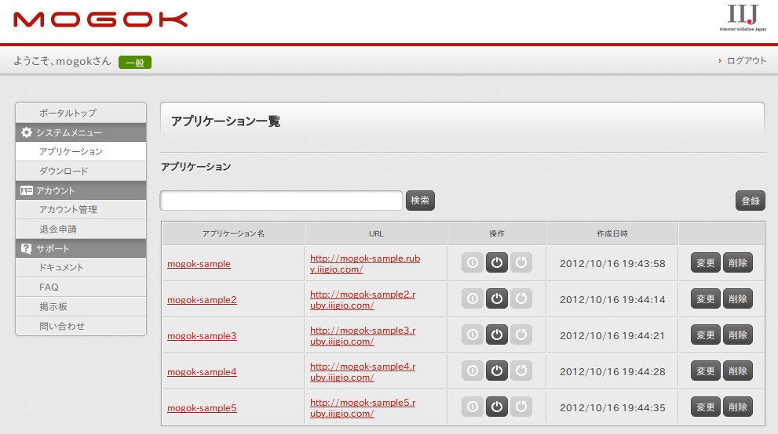The image size is (778, 434).
Task: Open FAQ in the sidebar
Action: pos(81,287)
